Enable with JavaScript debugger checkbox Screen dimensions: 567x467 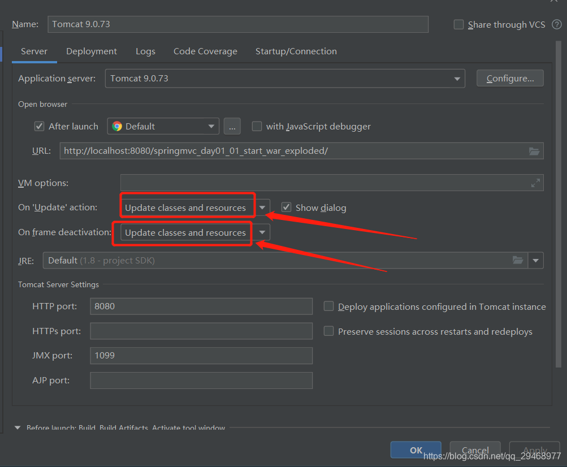(x=257, y=126)
